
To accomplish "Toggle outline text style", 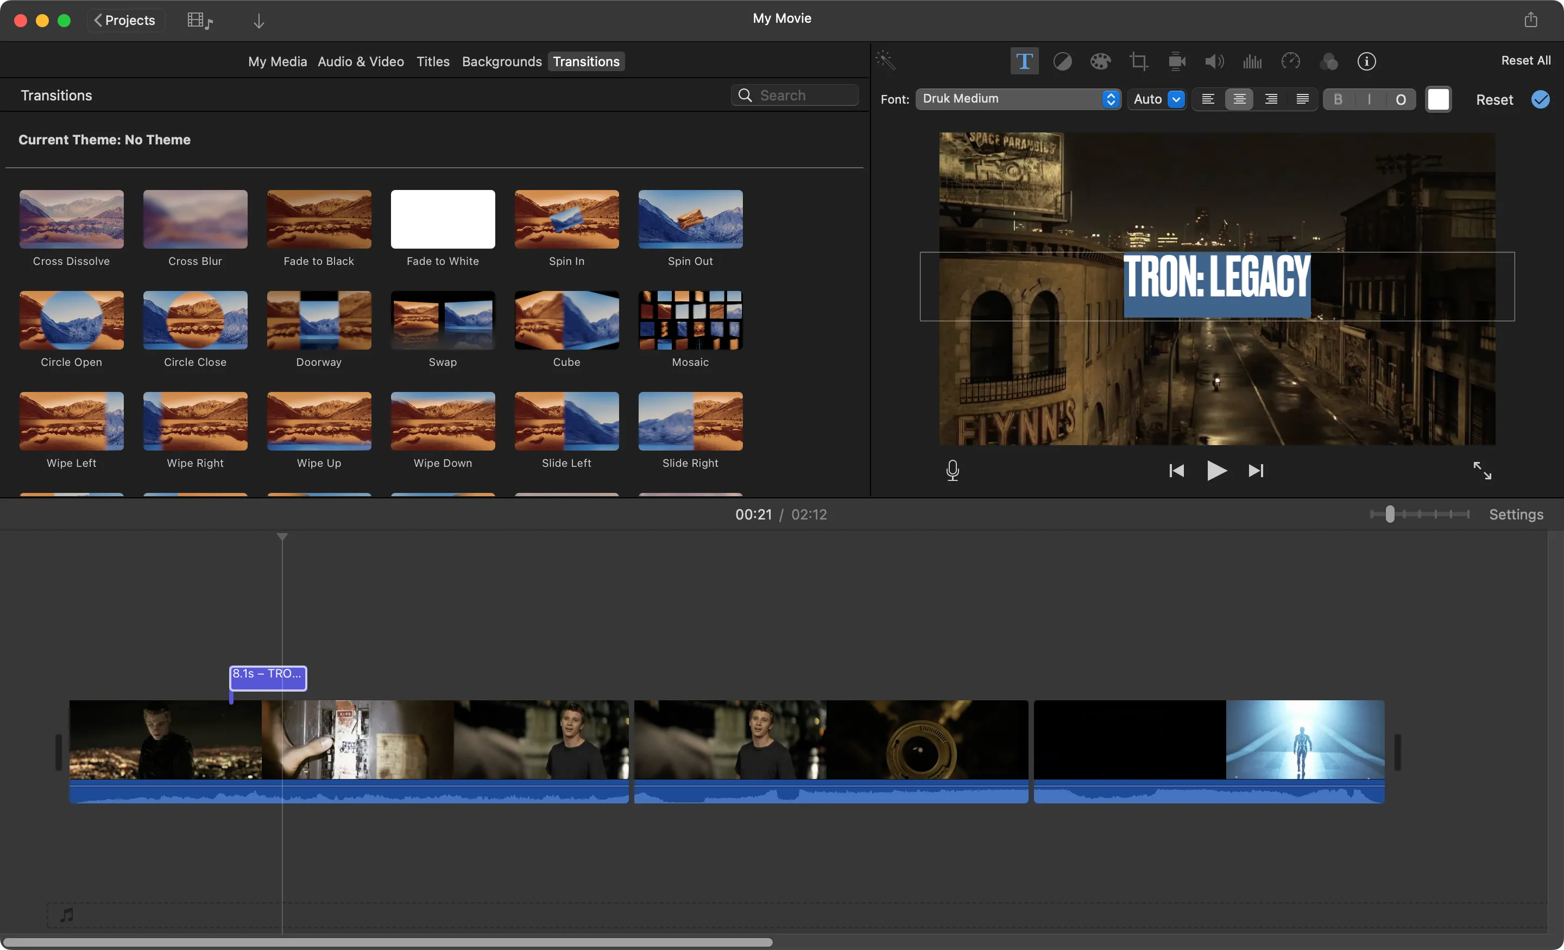I will pos(1400,100).
